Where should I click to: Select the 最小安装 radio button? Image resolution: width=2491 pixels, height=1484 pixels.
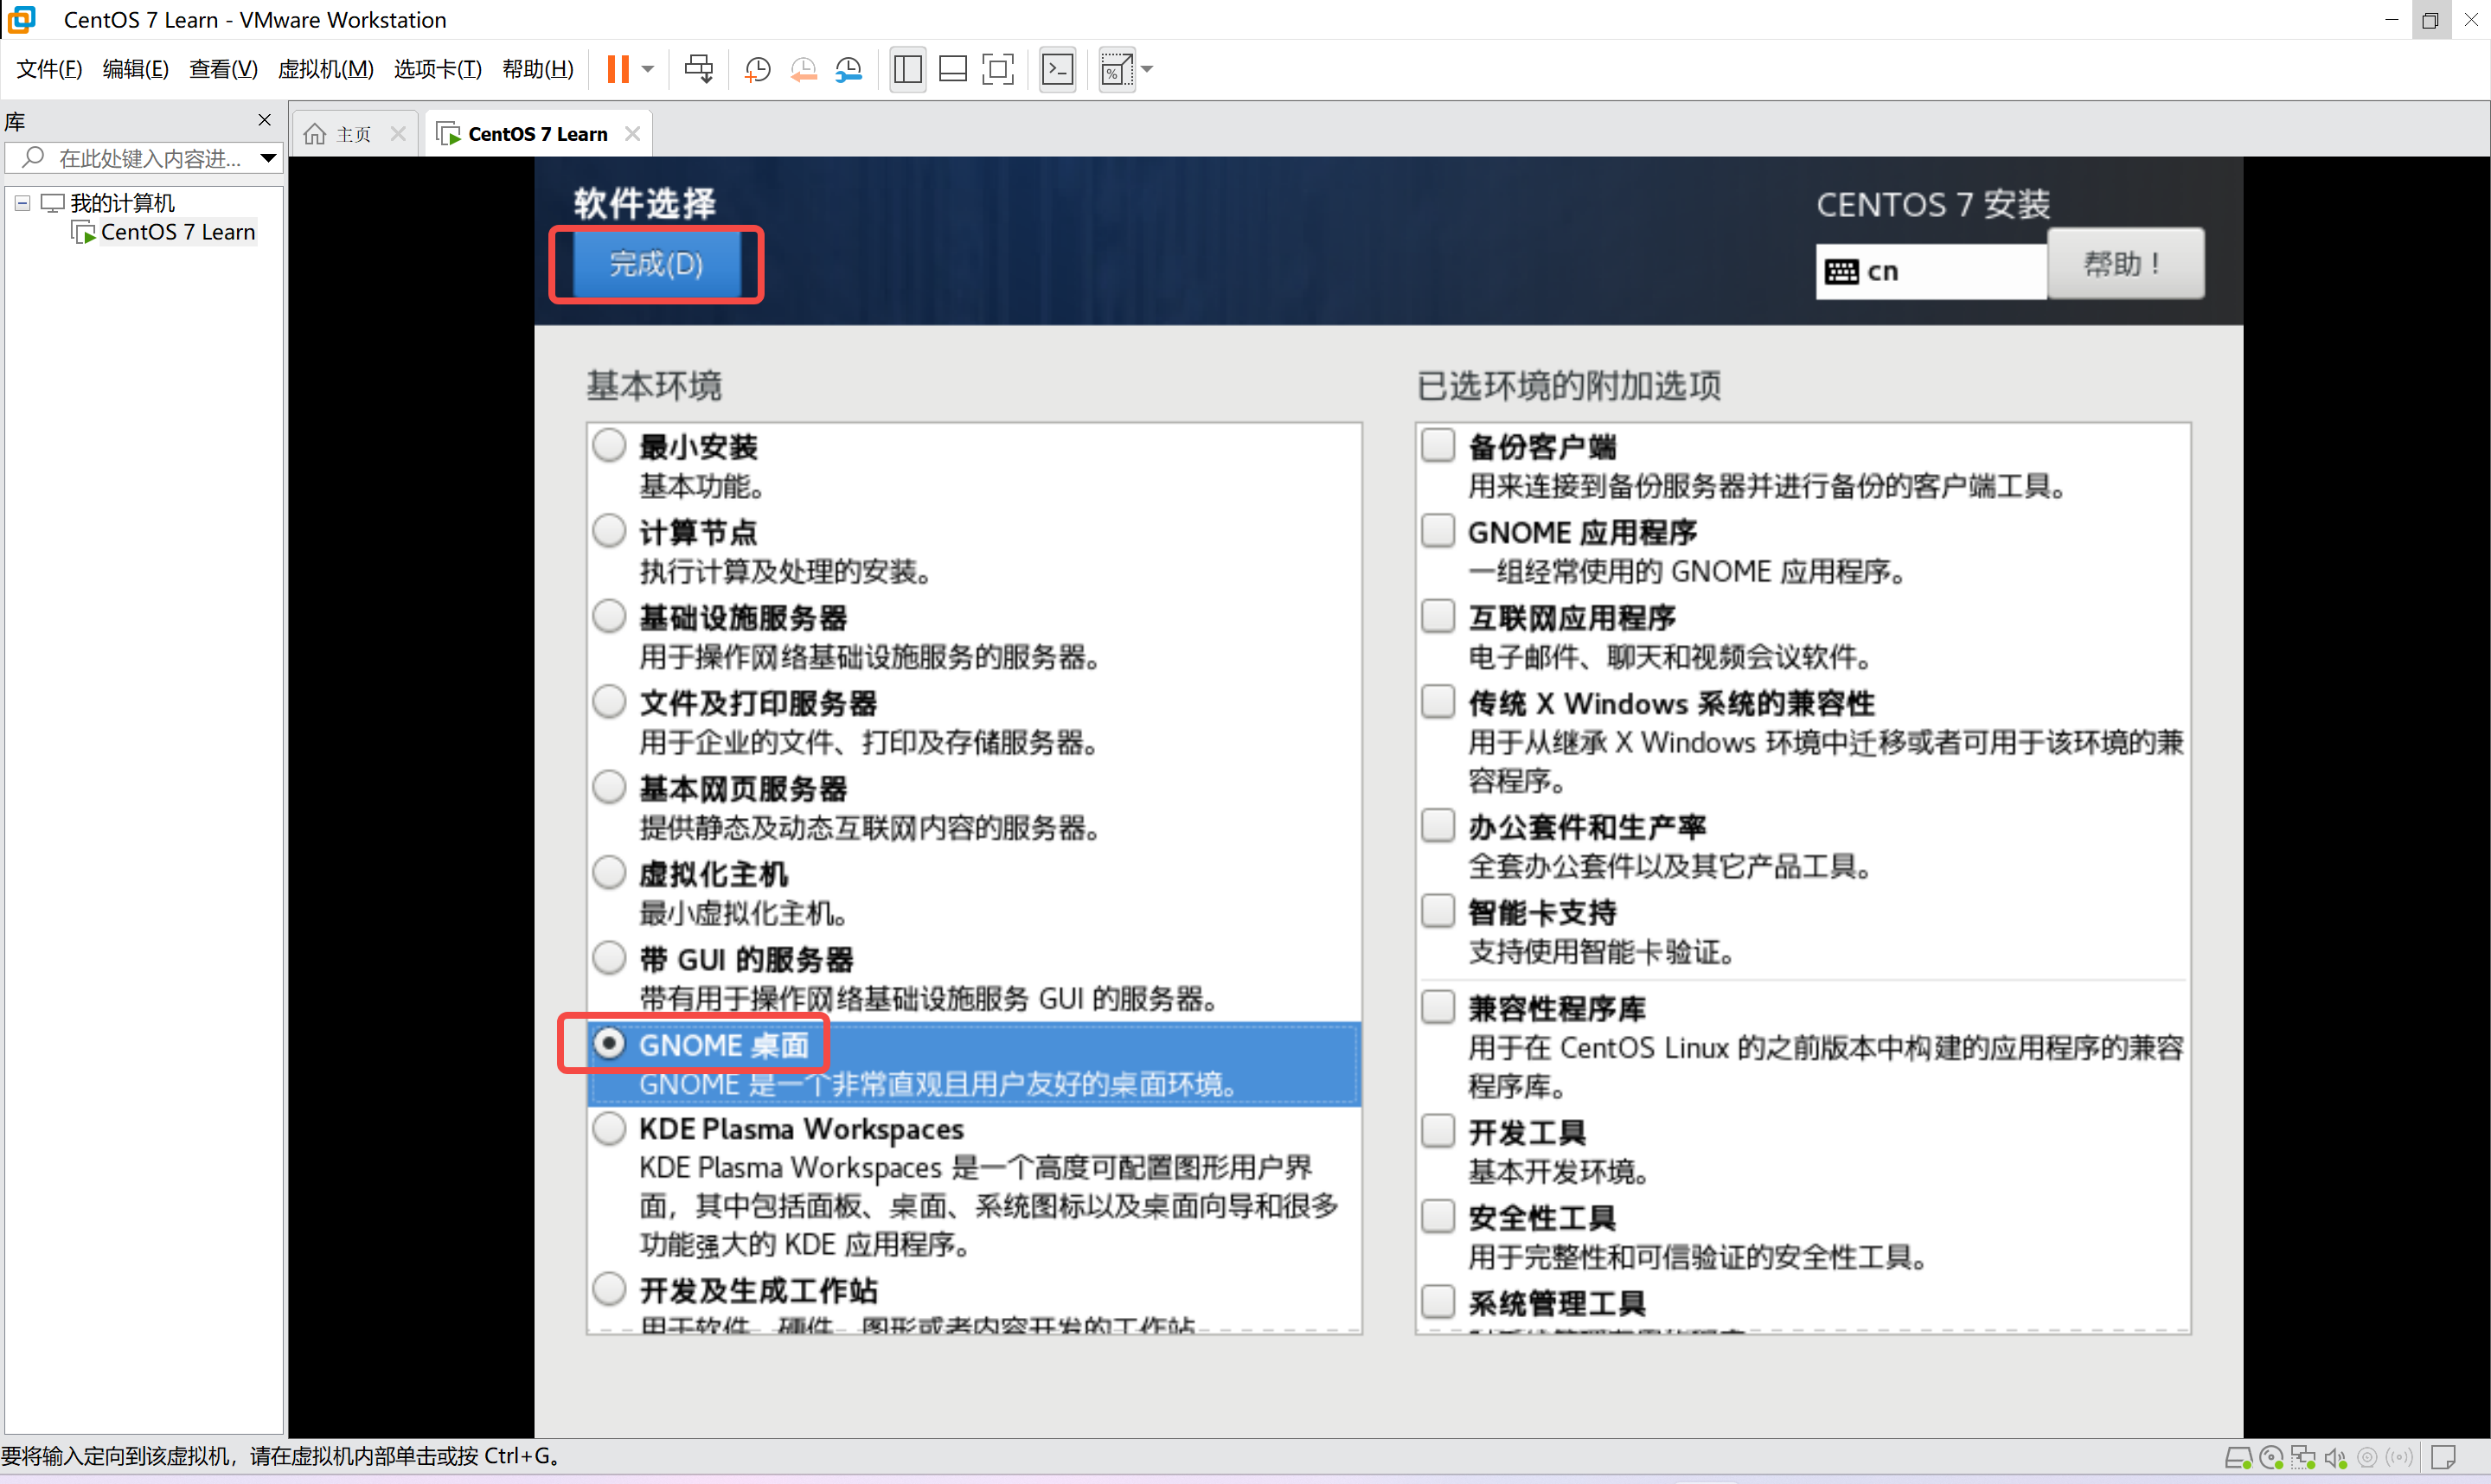coord(609,445)
